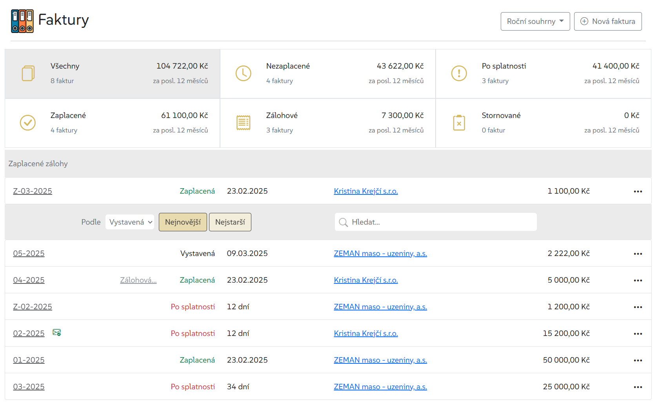Click the magnifier icon in search box
658x403 pixels.
343,222
